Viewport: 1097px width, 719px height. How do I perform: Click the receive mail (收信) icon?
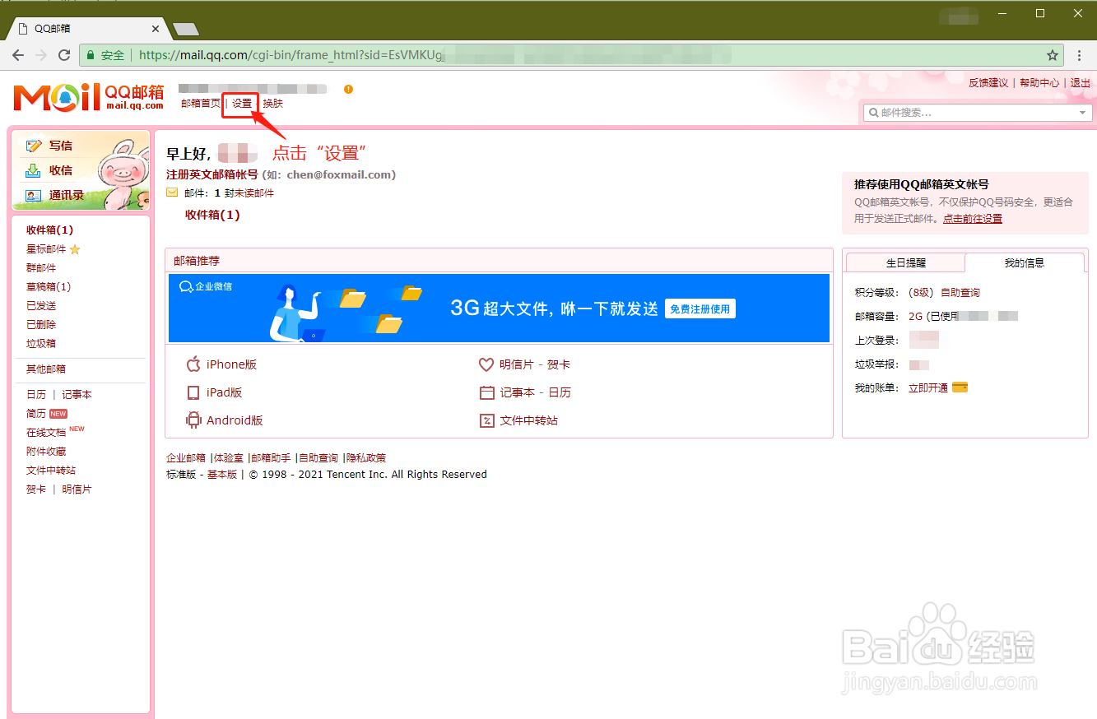tap(33, 170)
